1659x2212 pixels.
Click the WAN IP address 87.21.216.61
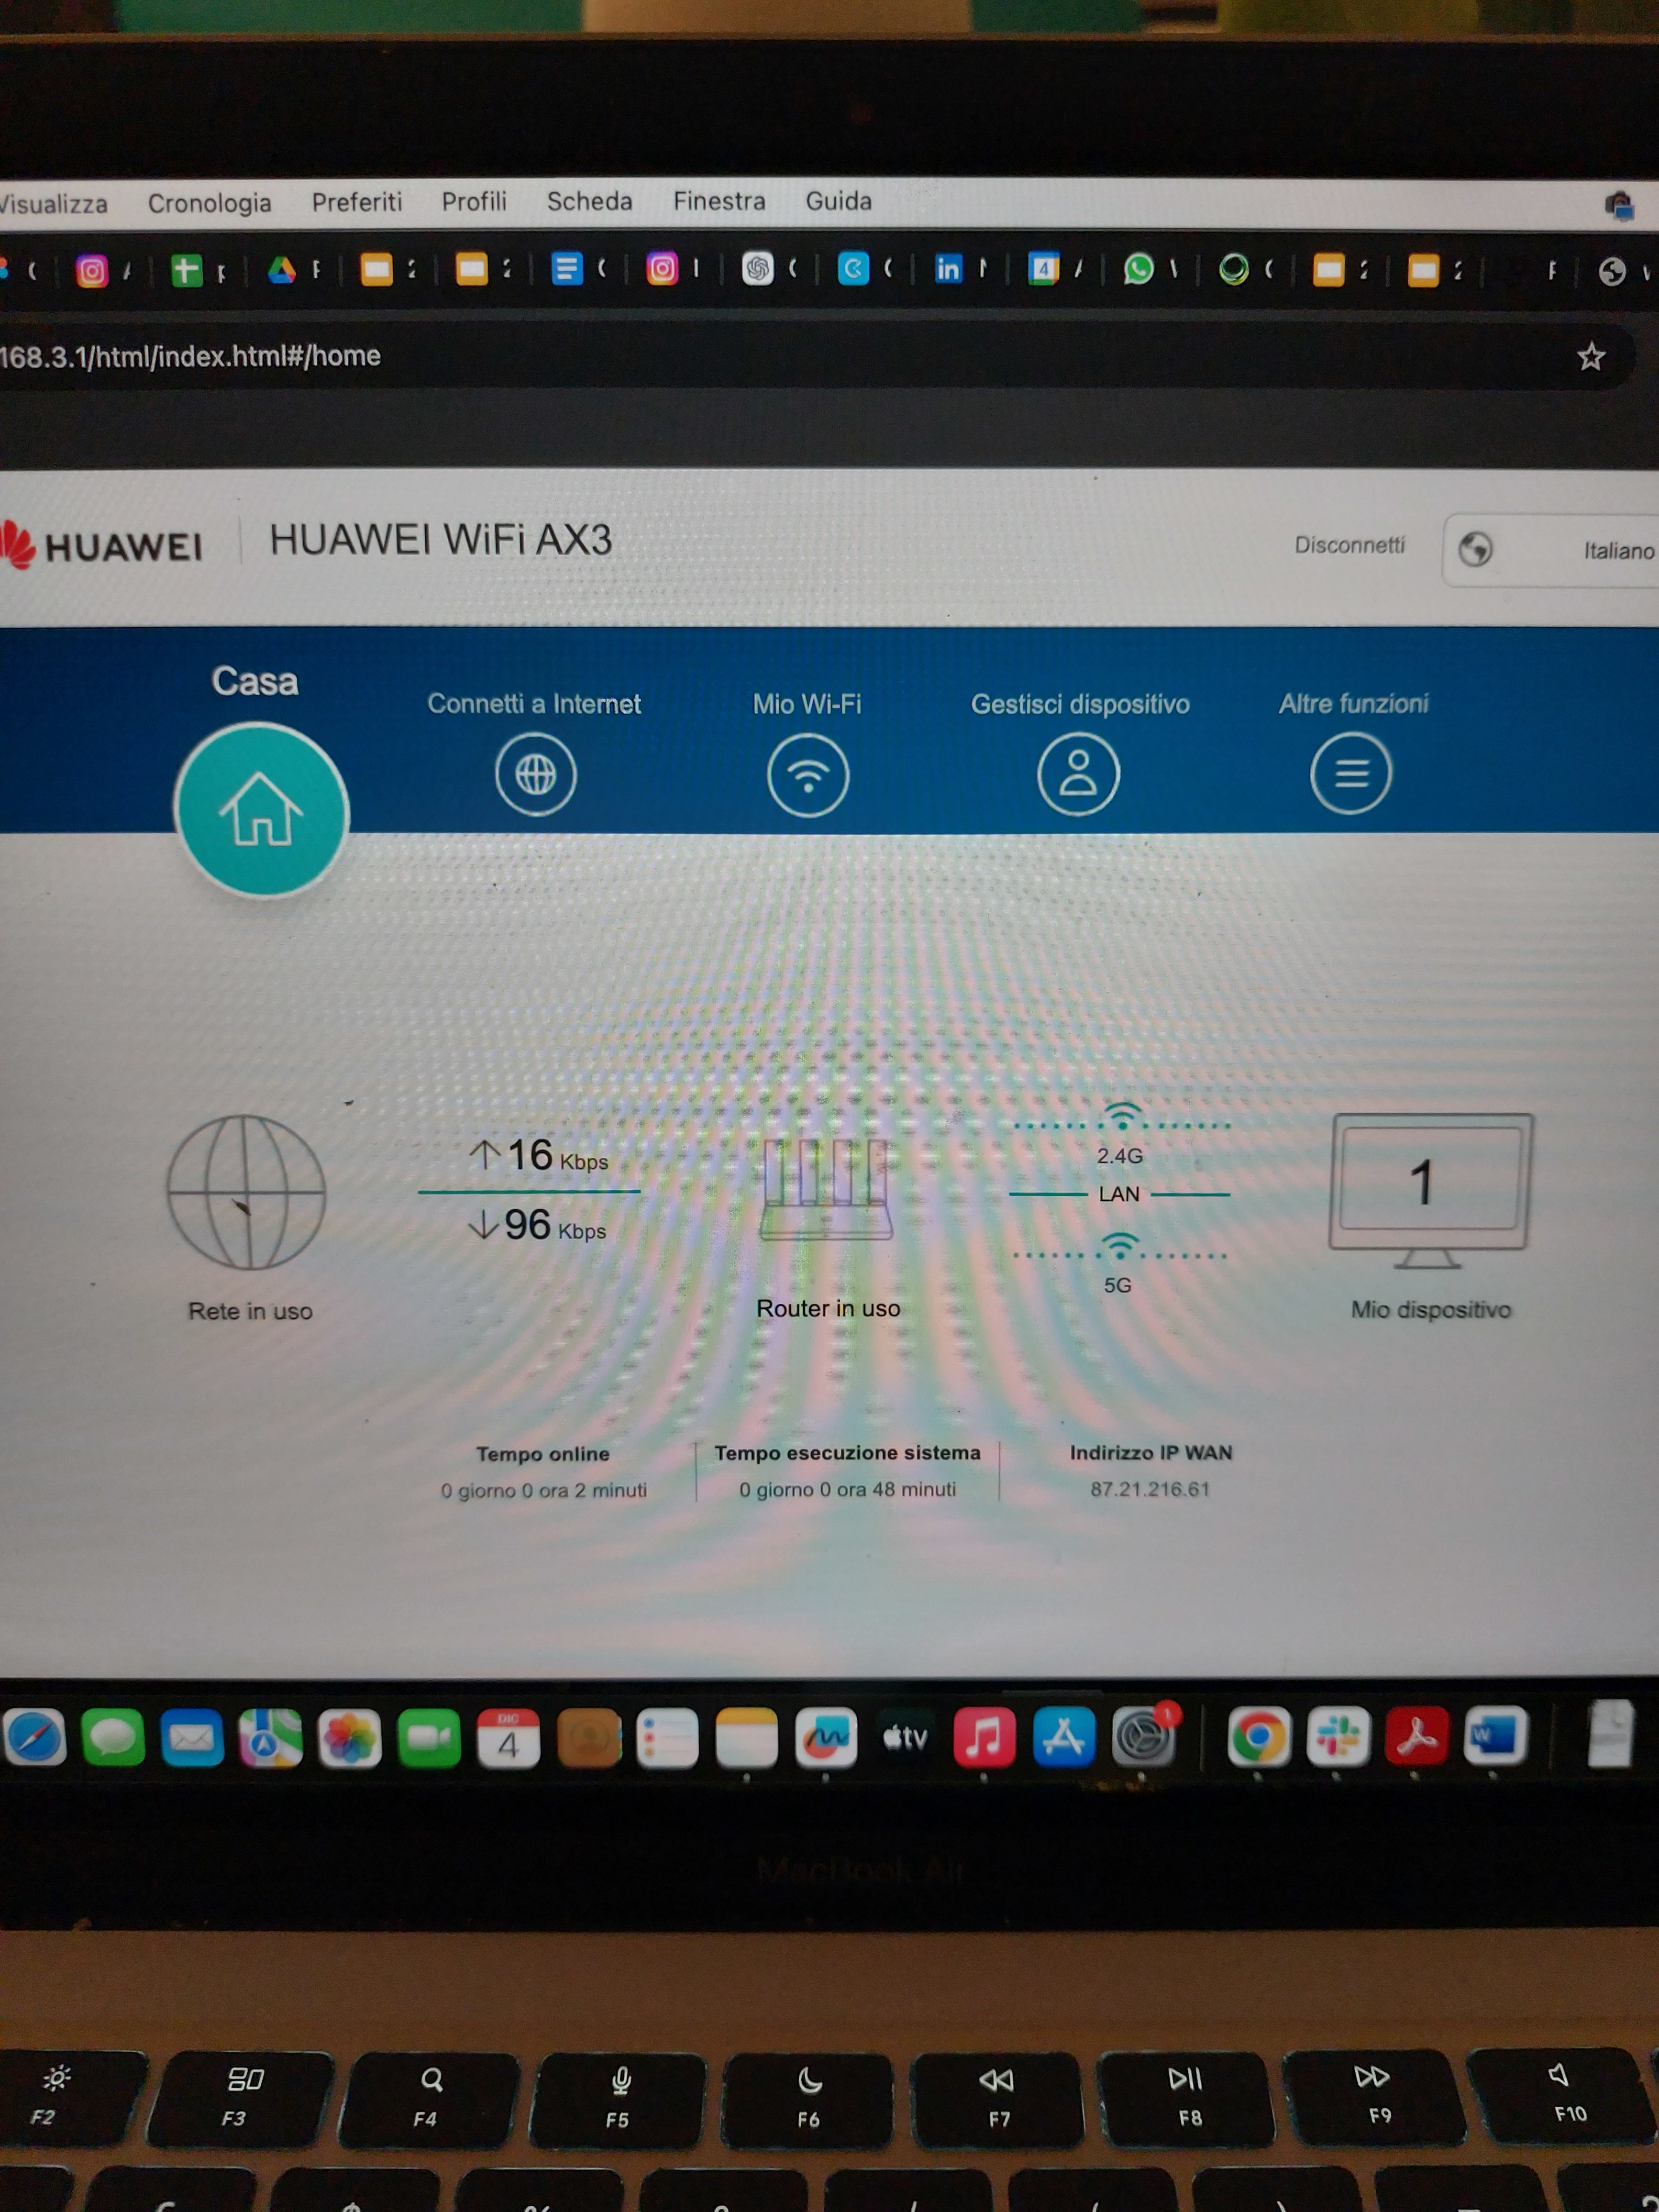pos(1150,1489)
